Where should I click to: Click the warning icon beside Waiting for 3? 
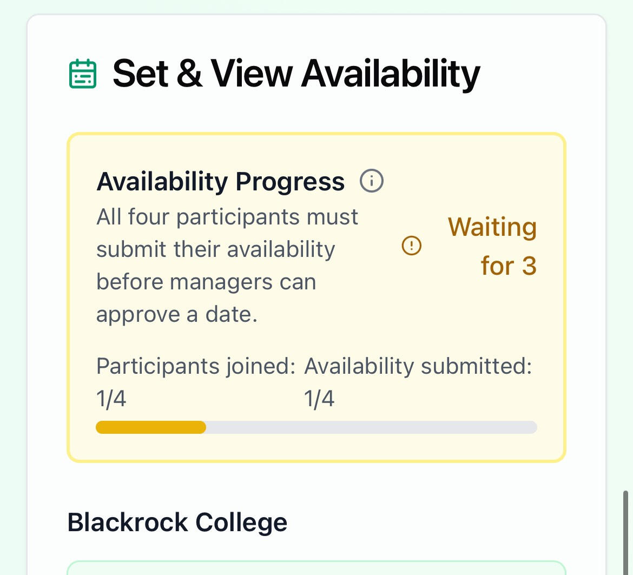[411, 246]
